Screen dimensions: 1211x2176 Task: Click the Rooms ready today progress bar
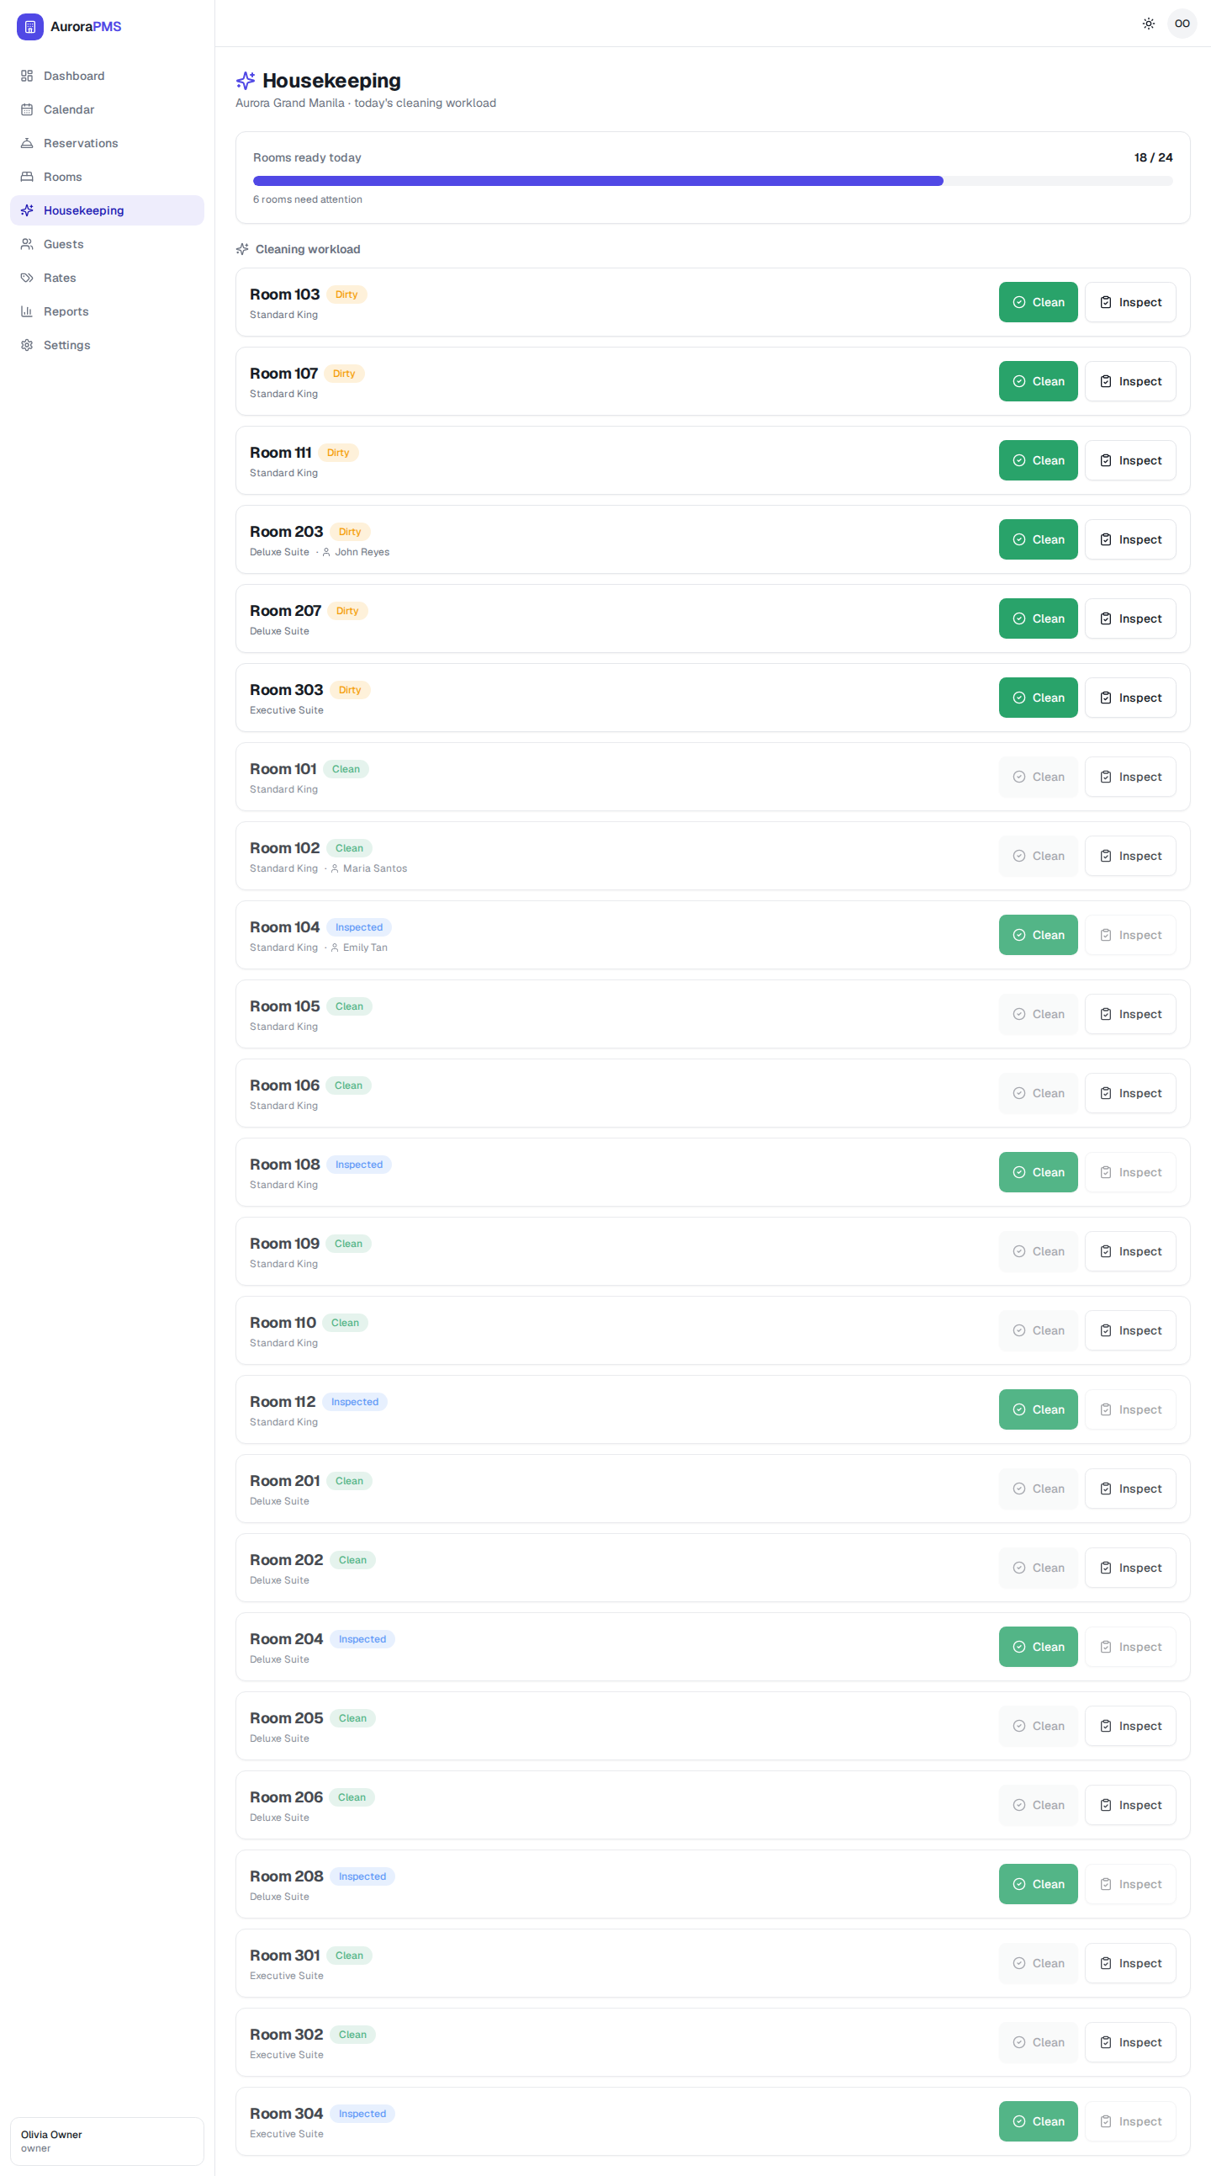coord(713,181)
